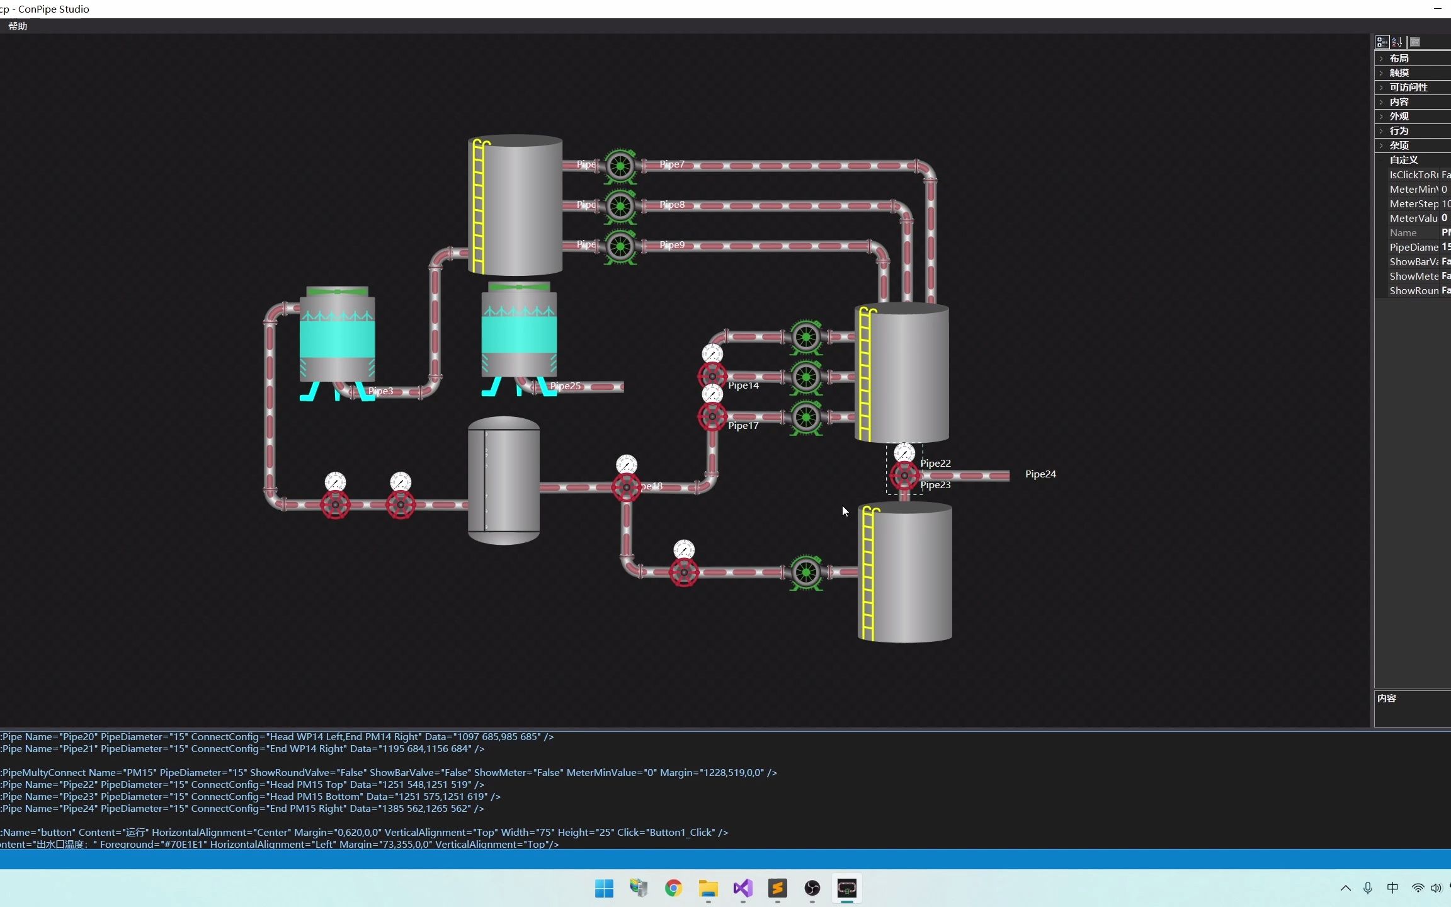Click the button Content=运行 XAML line

click(364, 833)
